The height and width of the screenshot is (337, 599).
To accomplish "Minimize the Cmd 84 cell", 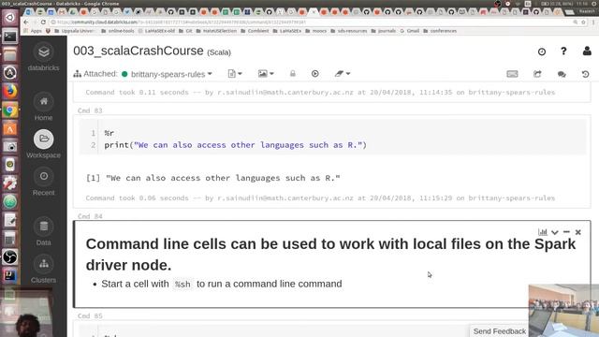I will (566, 232).
